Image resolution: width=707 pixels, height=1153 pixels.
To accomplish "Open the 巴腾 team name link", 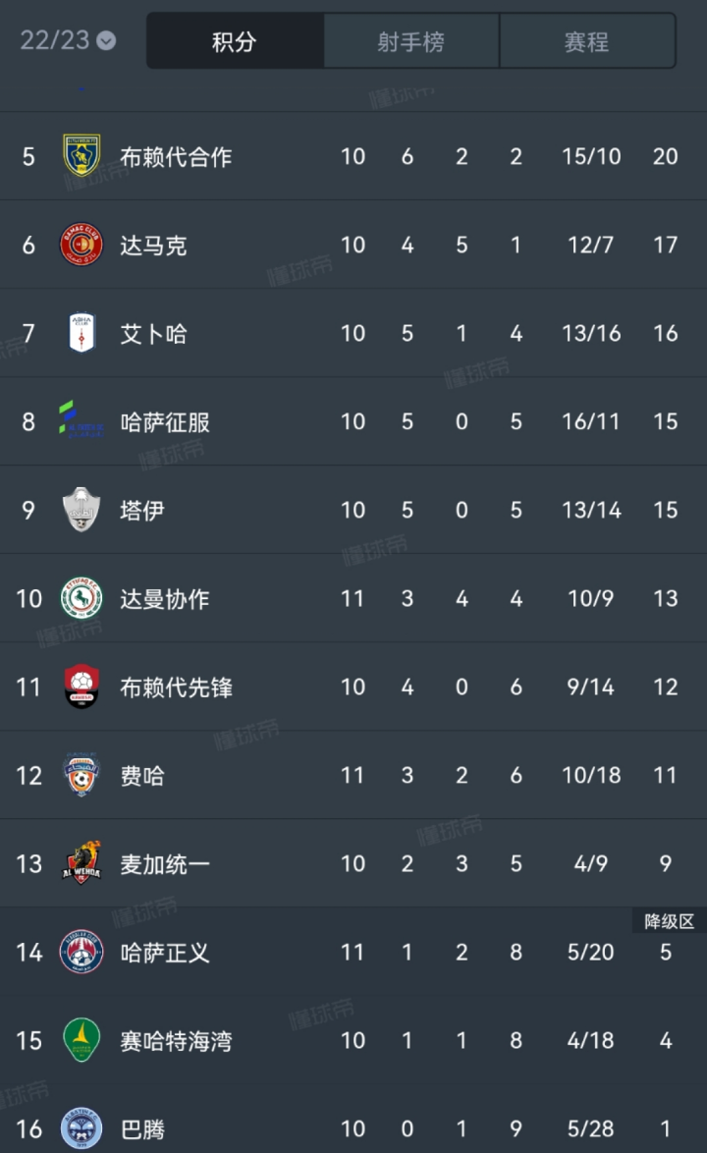I will pyautogui.click(x=142, y=1128).
